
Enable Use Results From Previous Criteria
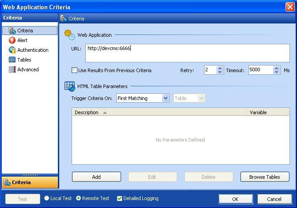(74, 70)
